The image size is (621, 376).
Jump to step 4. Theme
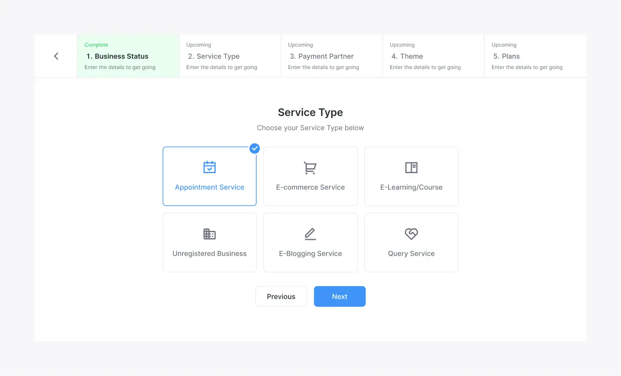(433, 56)
